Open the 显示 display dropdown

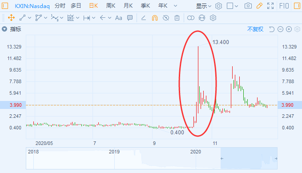click(204, 6)
